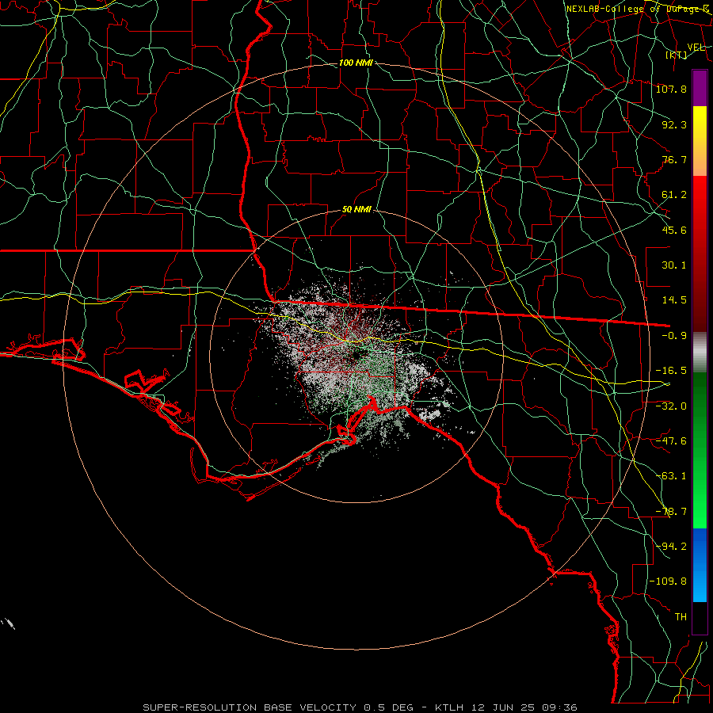713x713 pixels.
Task: Click the [KT] units label
Action: [677, 55]
